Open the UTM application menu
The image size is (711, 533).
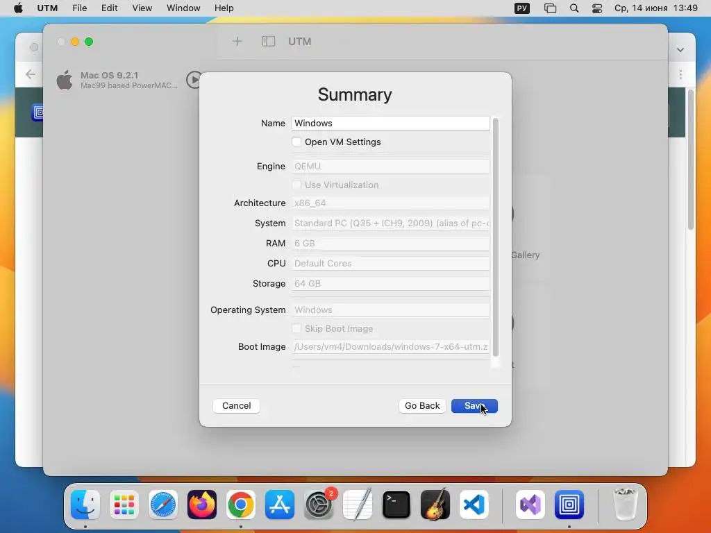(x=47, y=8)
